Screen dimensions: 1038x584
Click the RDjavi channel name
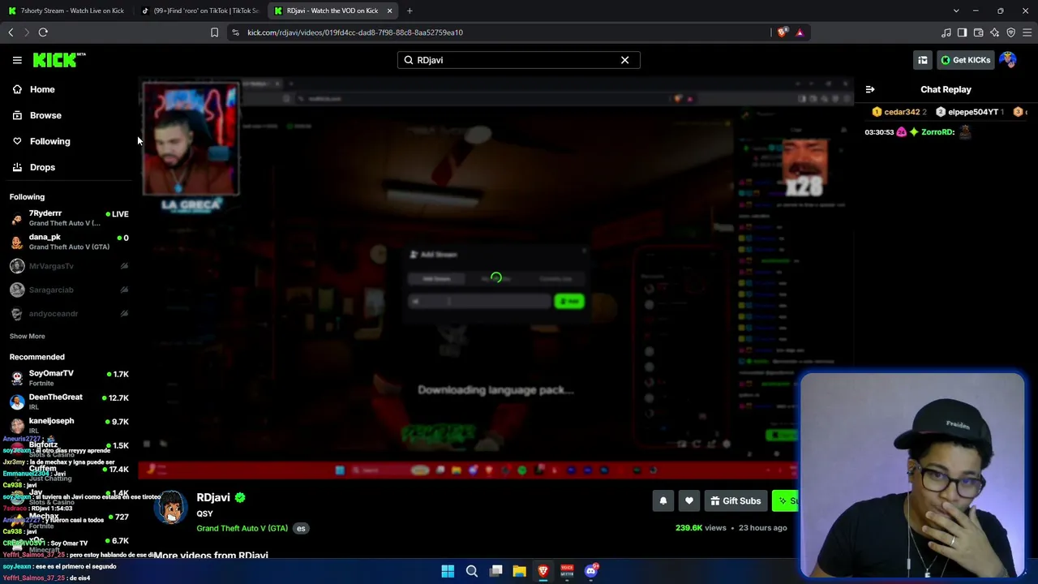213,497
